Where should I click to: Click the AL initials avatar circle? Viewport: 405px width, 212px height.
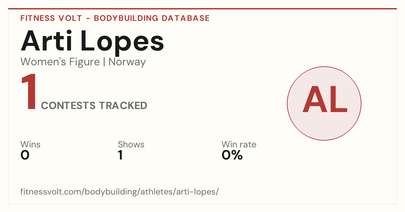point(324,103)
